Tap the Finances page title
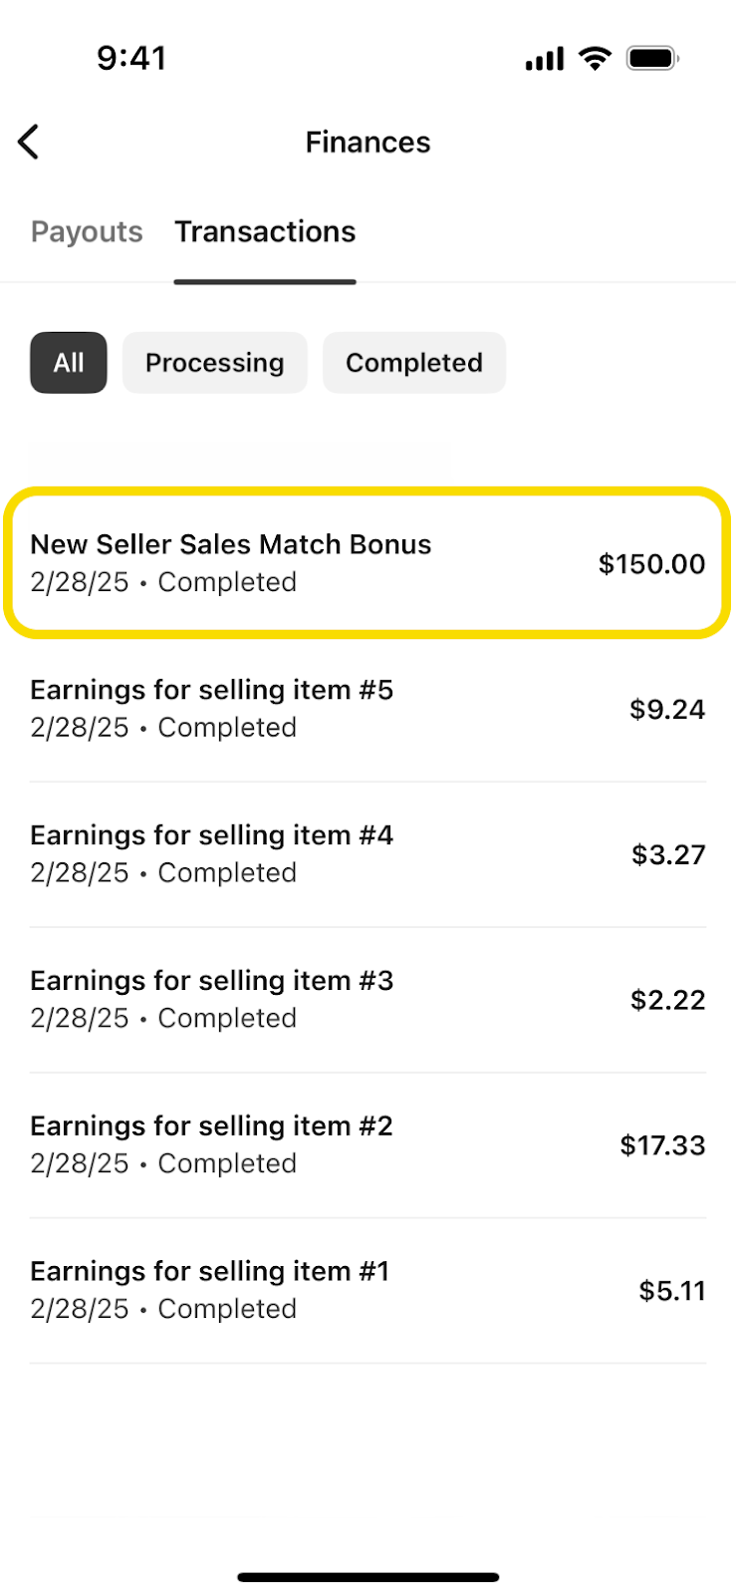Viewport: 736px width, 1595px height. [368, 143]
